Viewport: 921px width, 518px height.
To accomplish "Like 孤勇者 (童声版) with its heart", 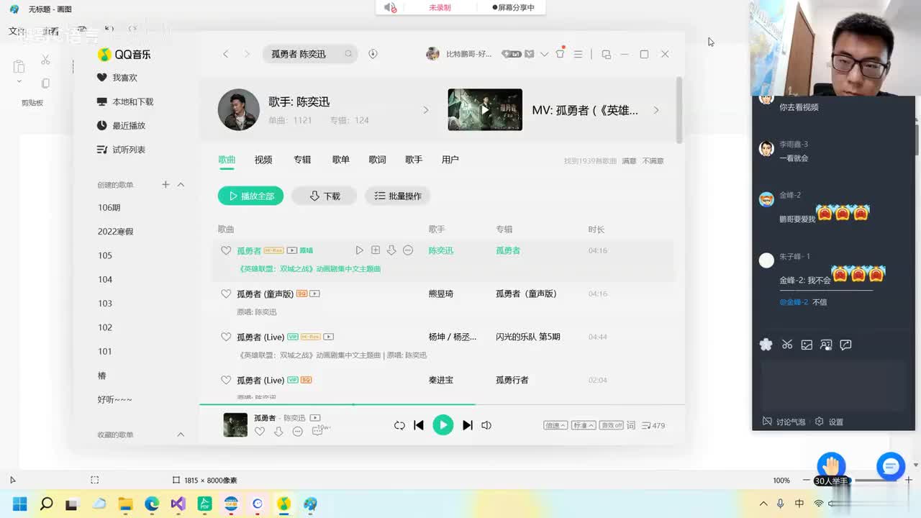I will click(x=226, y=294).
